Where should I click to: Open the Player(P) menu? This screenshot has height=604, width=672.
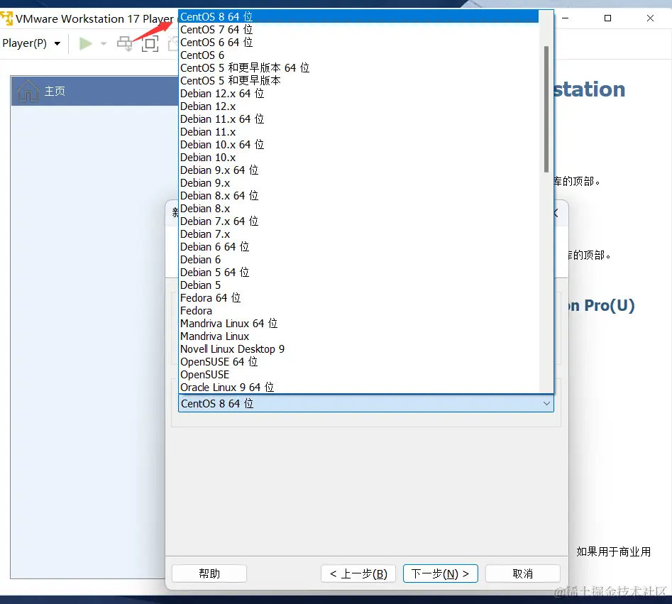[x=31, y=43]
